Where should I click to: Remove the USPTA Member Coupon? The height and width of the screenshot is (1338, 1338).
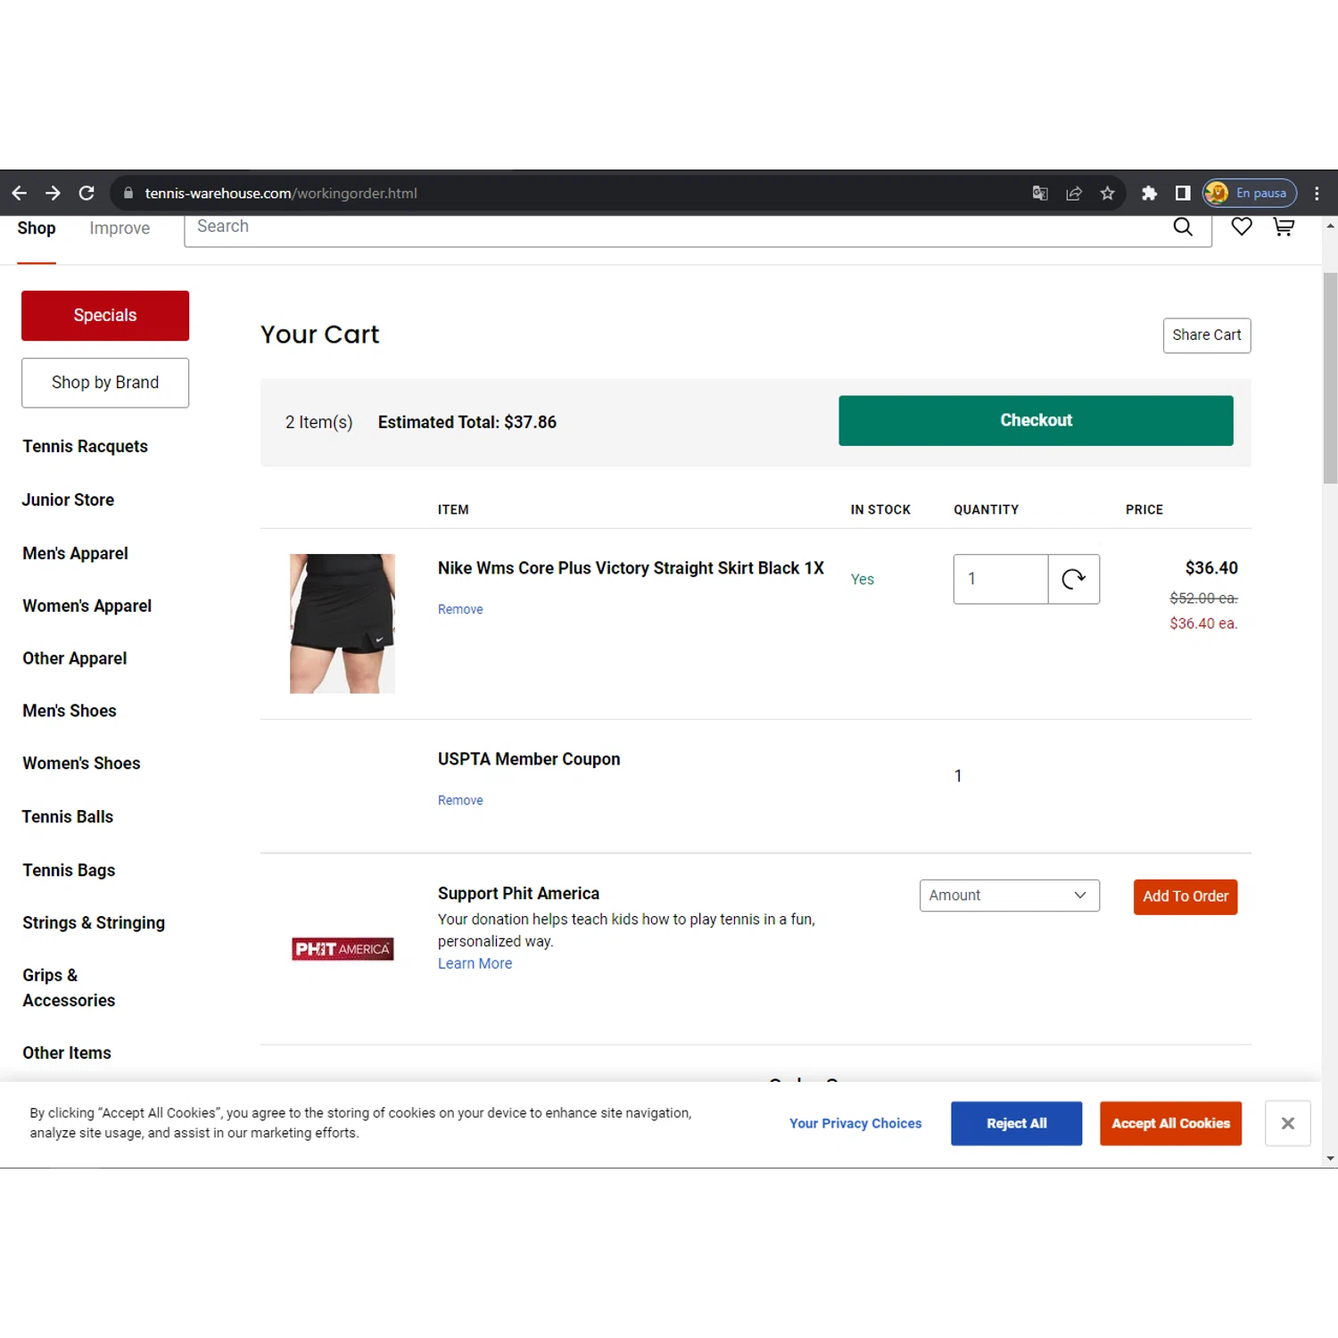tap(460, 800)
